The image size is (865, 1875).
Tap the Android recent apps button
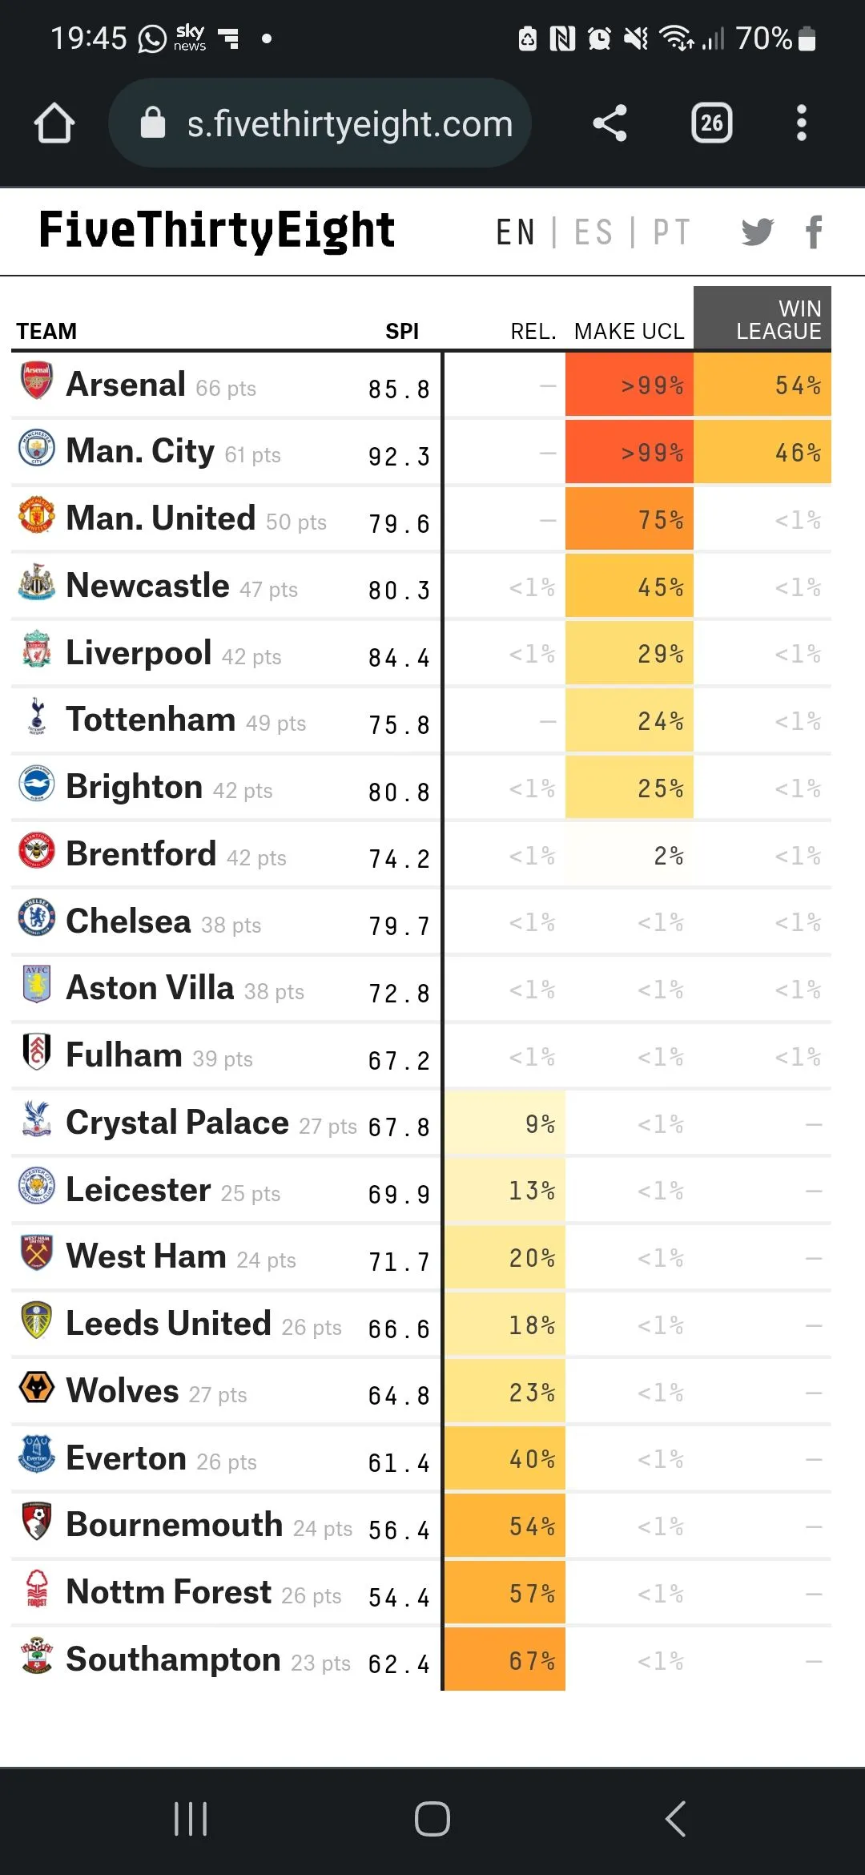tap(191, 1819)
